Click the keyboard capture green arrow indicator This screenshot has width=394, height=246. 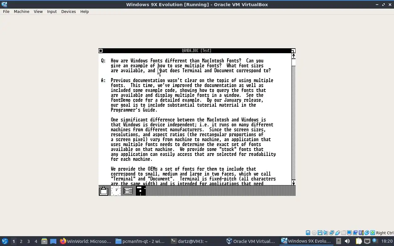(372, 233)
